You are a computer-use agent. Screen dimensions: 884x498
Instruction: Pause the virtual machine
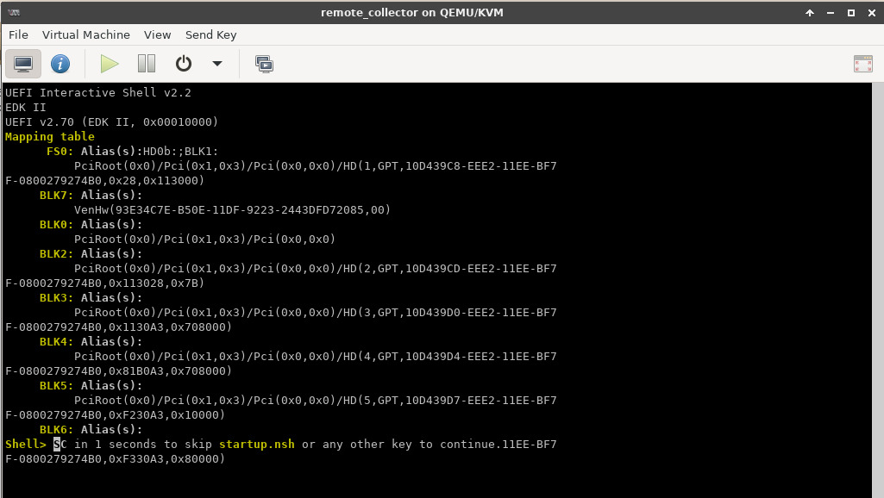coord(147,64)
